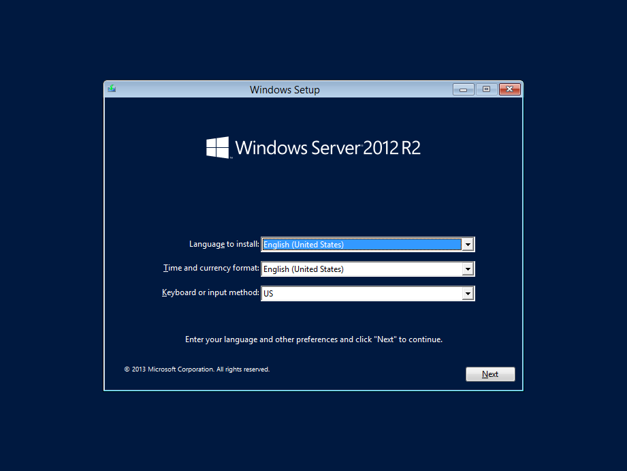The image size is (627, 471).
Task: Click the "Windows Setup" title bar text
Action: tap(285, 90)
